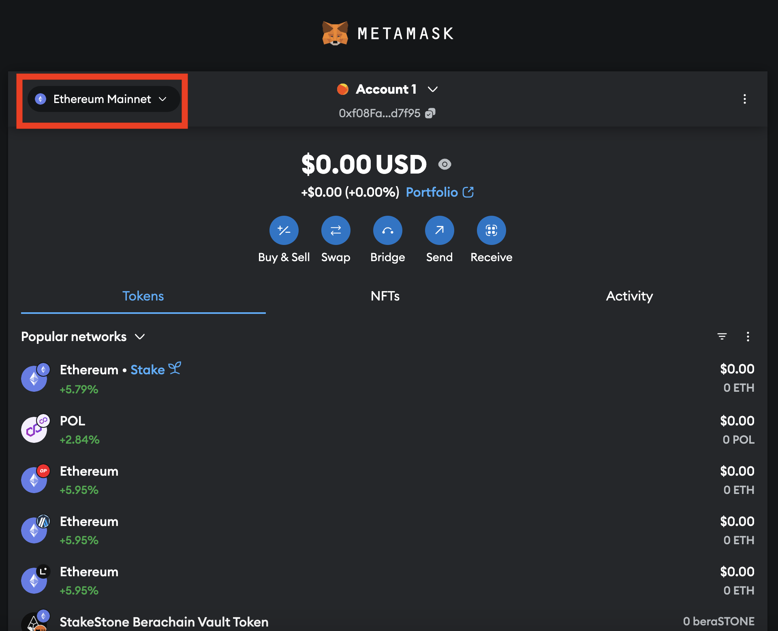The width and height of the screenshot is (778, 631).
Task: Switch to the NFTs tab
Action: click(385, 296)
